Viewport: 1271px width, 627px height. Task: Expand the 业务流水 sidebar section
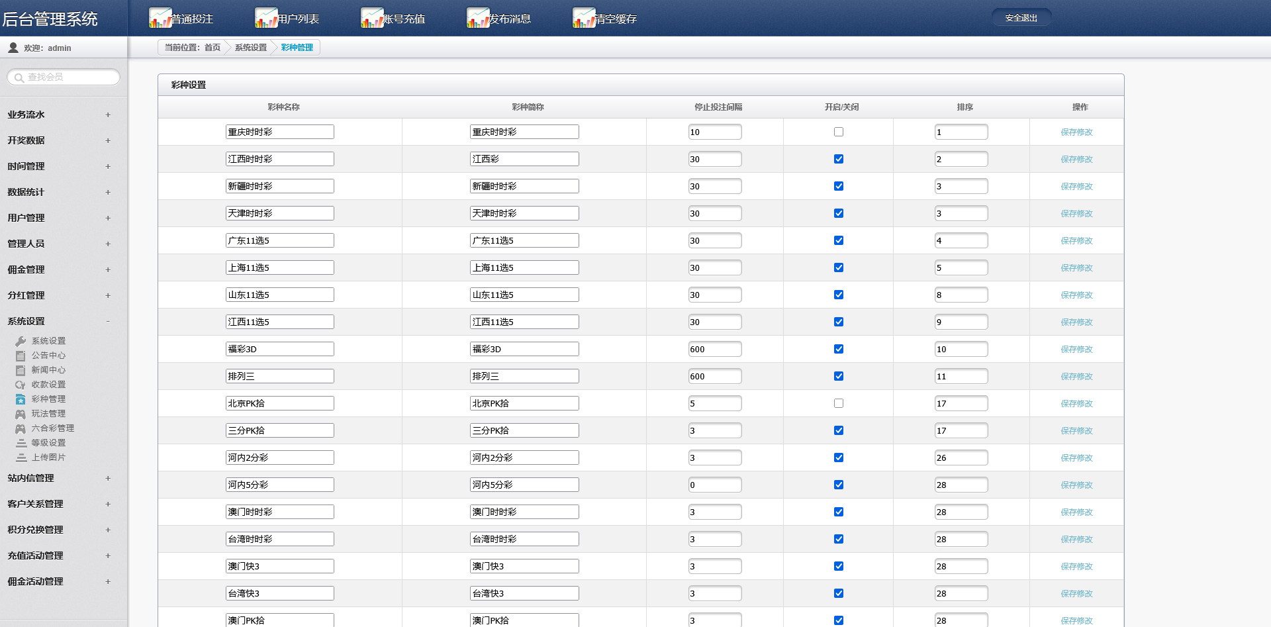pyautogui.click(x=108, y=115)
